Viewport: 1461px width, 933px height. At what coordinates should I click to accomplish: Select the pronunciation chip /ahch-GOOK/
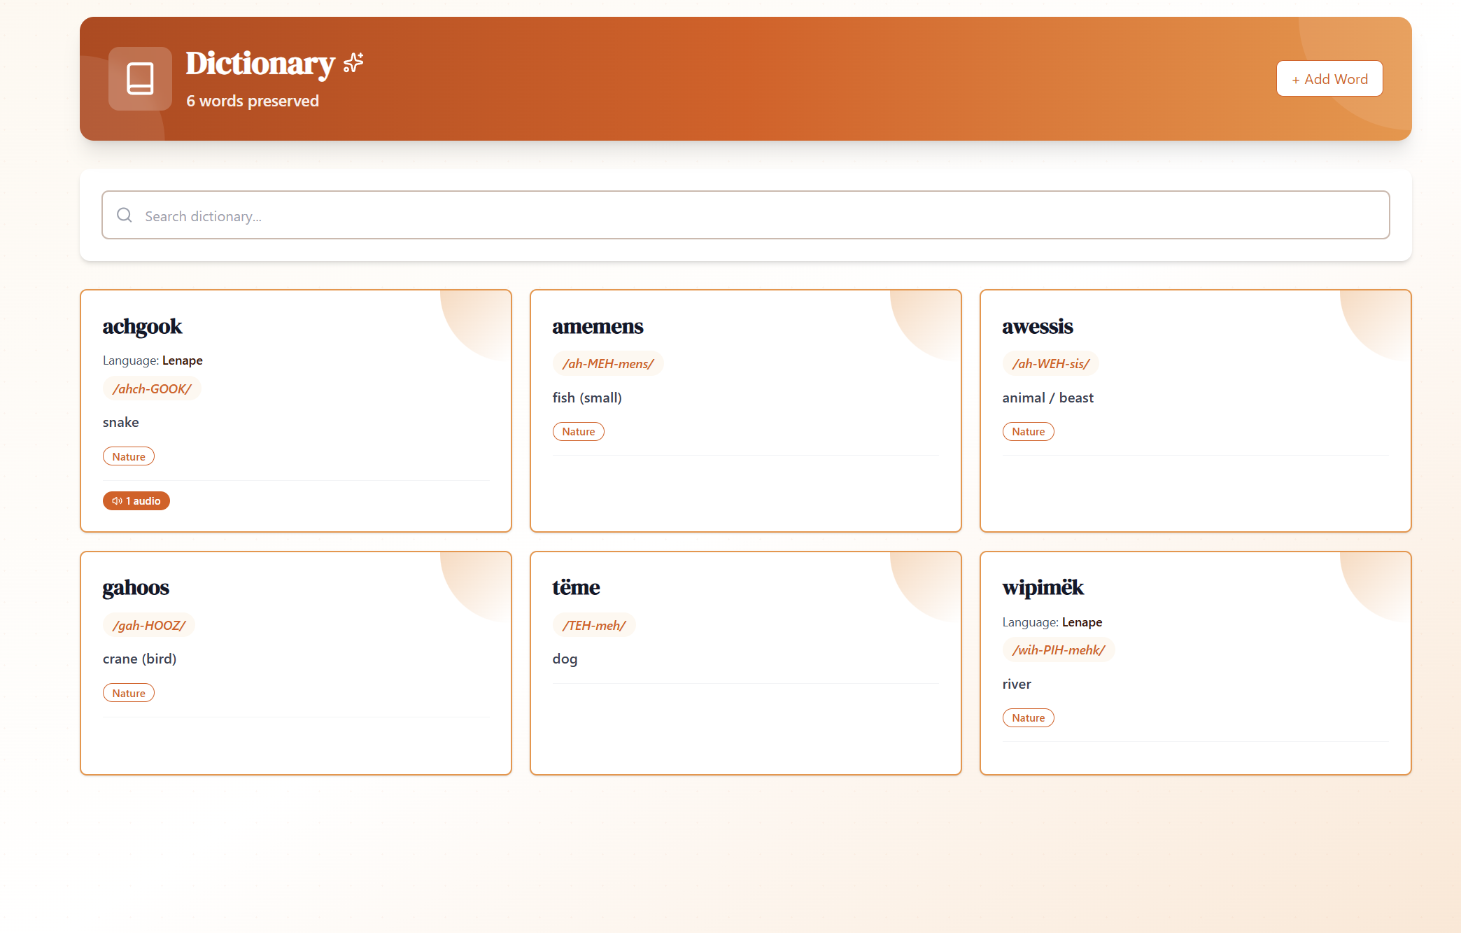(152, 388)
